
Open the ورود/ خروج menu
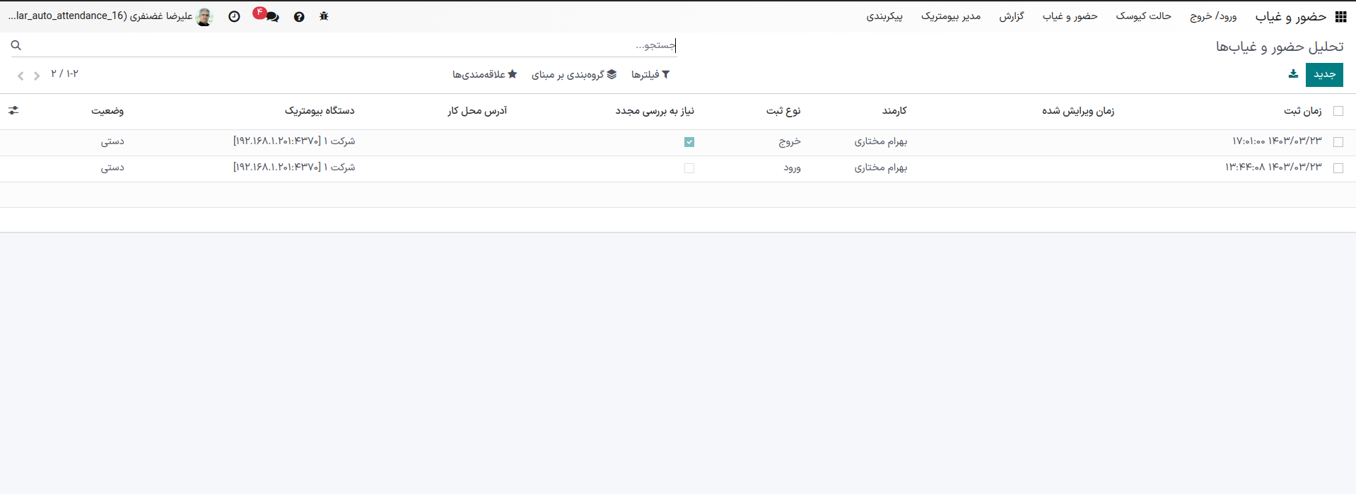pos(1213,16)
